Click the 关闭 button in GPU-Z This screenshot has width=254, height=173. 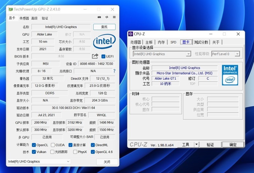pyautogui.click(x=107, y=162)
